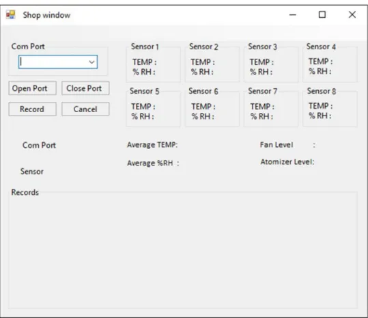368x318 pixels.
Task: Focus the Com Port combo box field
Action: tap(58, 62)
